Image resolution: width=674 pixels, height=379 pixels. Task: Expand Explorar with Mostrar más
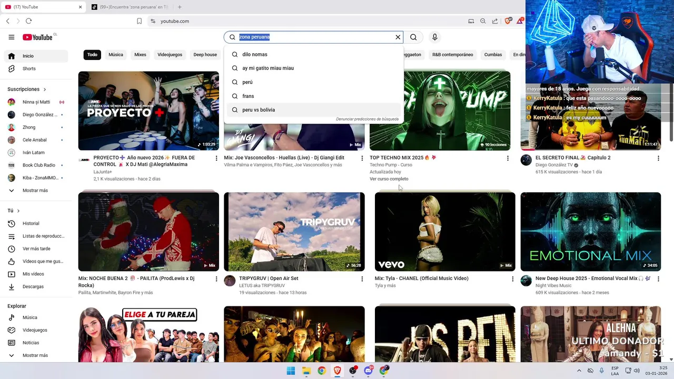36,355
